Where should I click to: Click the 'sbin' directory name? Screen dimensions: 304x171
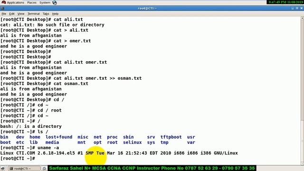point(128,137)
